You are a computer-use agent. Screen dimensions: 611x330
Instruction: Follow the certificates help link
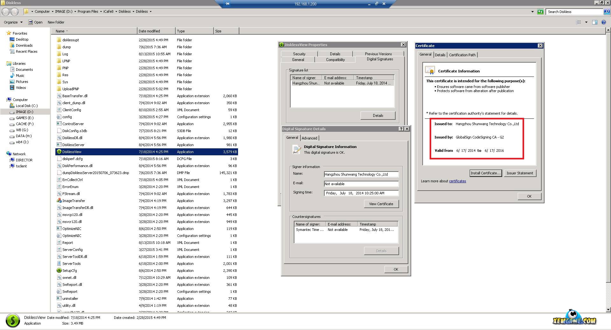click(457, 181)
